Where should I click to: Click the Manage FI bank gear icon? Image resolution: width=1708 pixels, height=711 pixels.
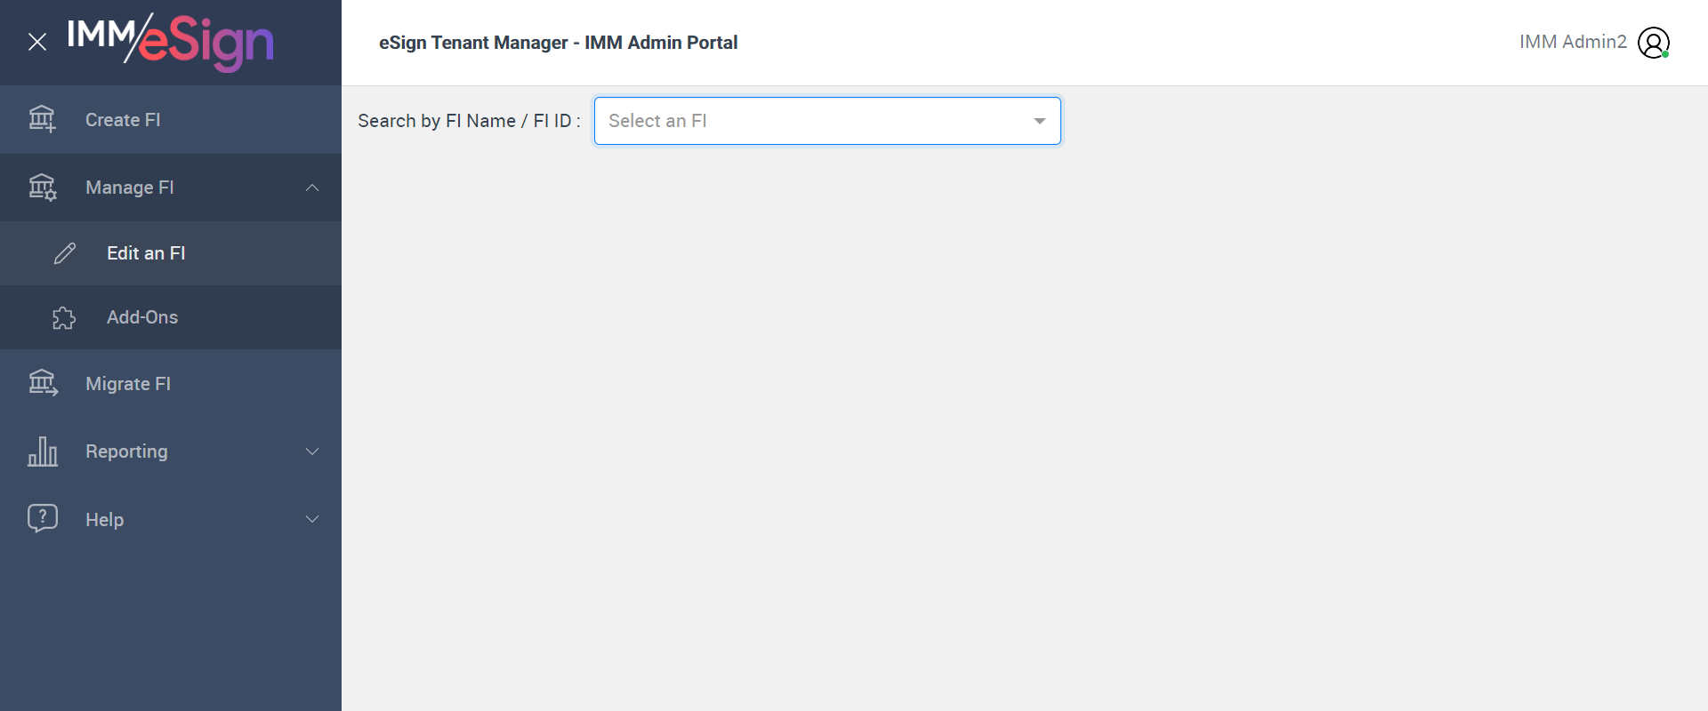pos(42,188)
